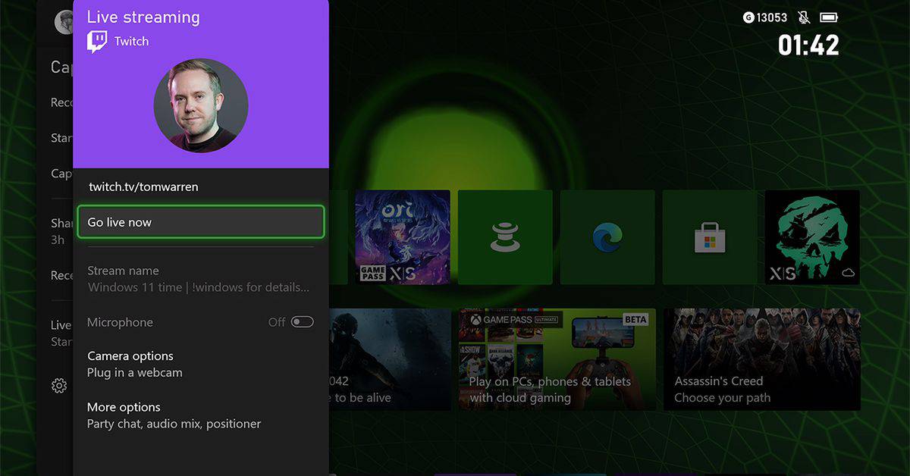
Task: Launch the Ori game tile
Action: (x=403, y=237)
